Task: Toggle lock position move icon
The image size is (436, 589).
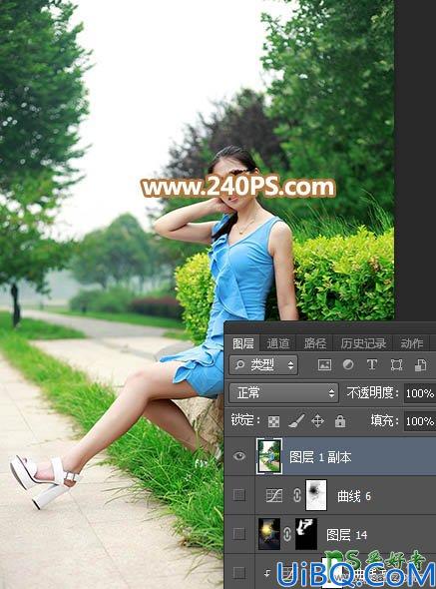Action: [x=317, y=421]
